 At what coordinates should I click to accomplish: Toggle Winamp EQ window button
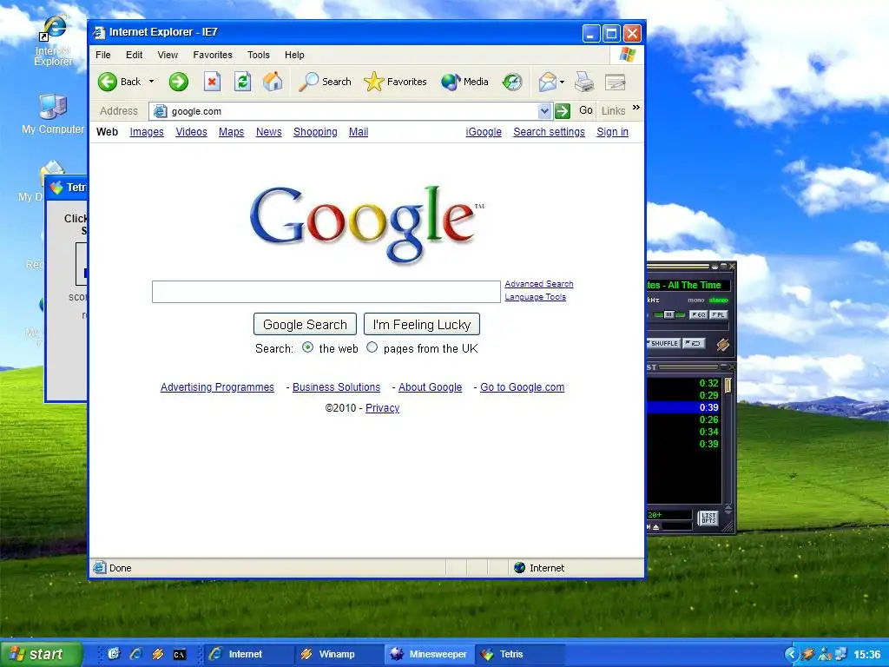(698, 314)
